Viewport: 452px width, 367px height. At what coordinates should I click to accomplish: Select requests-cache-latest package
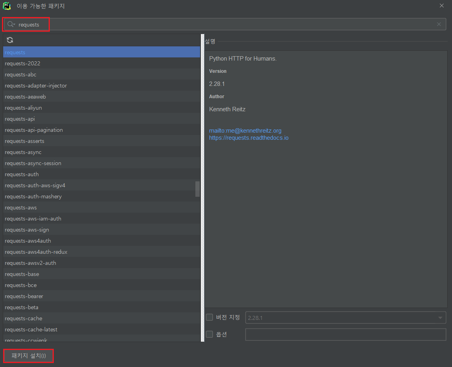(x=102, y=329)
